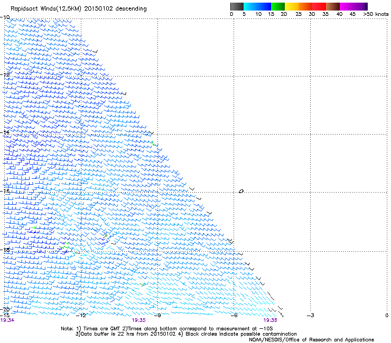391x343 pixels.
Task: Click the red 30-35 knots legend segment
Action: tap(319, 6)
